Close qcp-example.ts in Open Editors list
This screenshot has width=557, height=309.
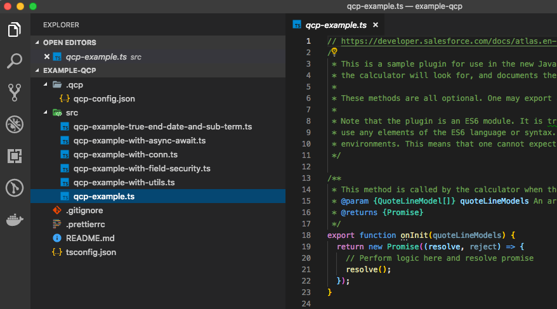tap(46, 56)
